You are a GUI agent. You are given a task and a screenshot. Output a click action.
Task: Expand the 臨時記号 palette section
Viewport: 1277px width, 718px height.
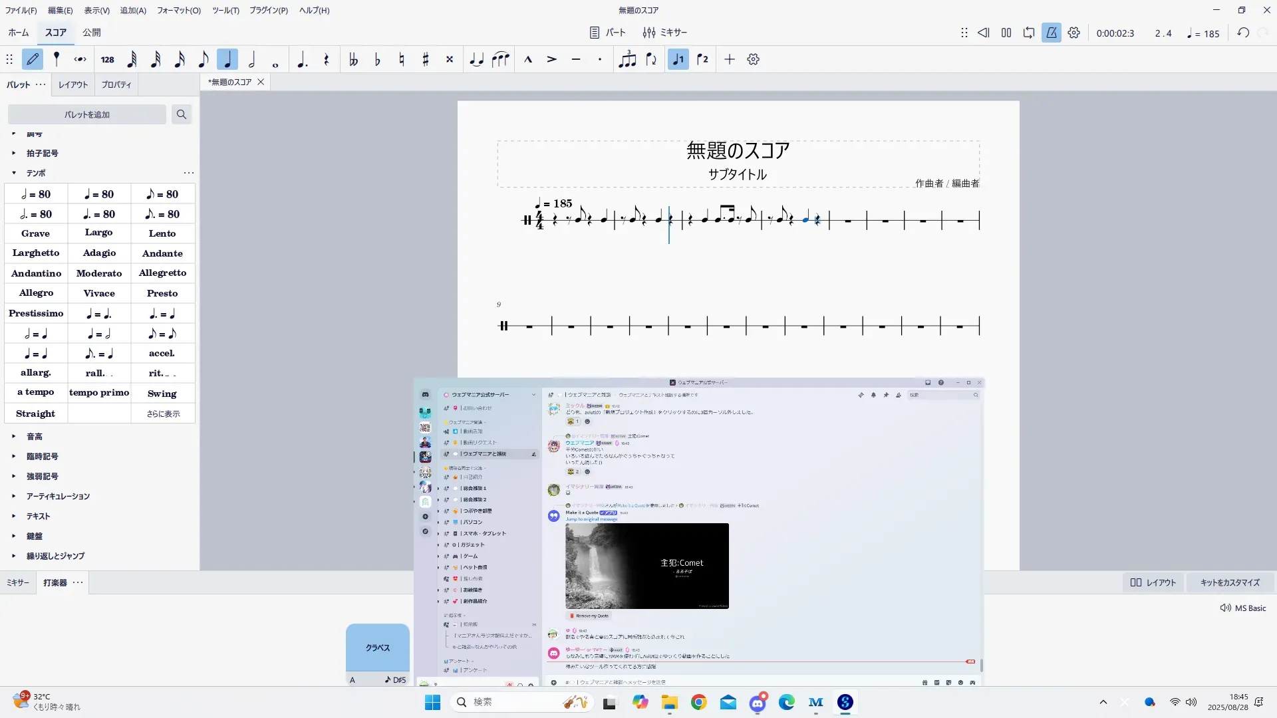click(x=42, y=457)
